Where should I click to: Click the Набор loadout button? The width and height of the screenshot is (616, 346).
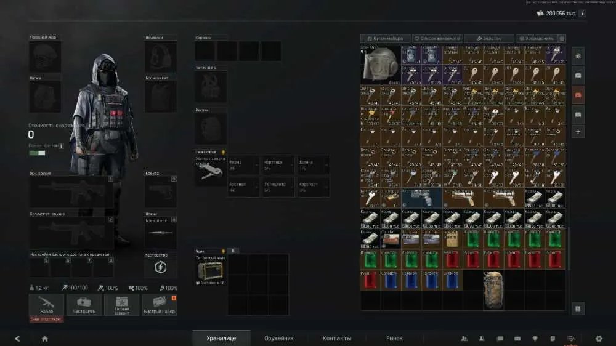click(46, 305)
